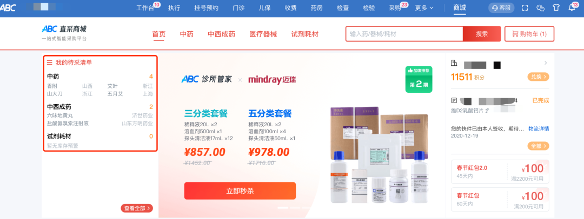The width and height of the screenshot is (584, 219).
Task: Switch to the 中药 category tab
Action: click(x=187, y=34)
